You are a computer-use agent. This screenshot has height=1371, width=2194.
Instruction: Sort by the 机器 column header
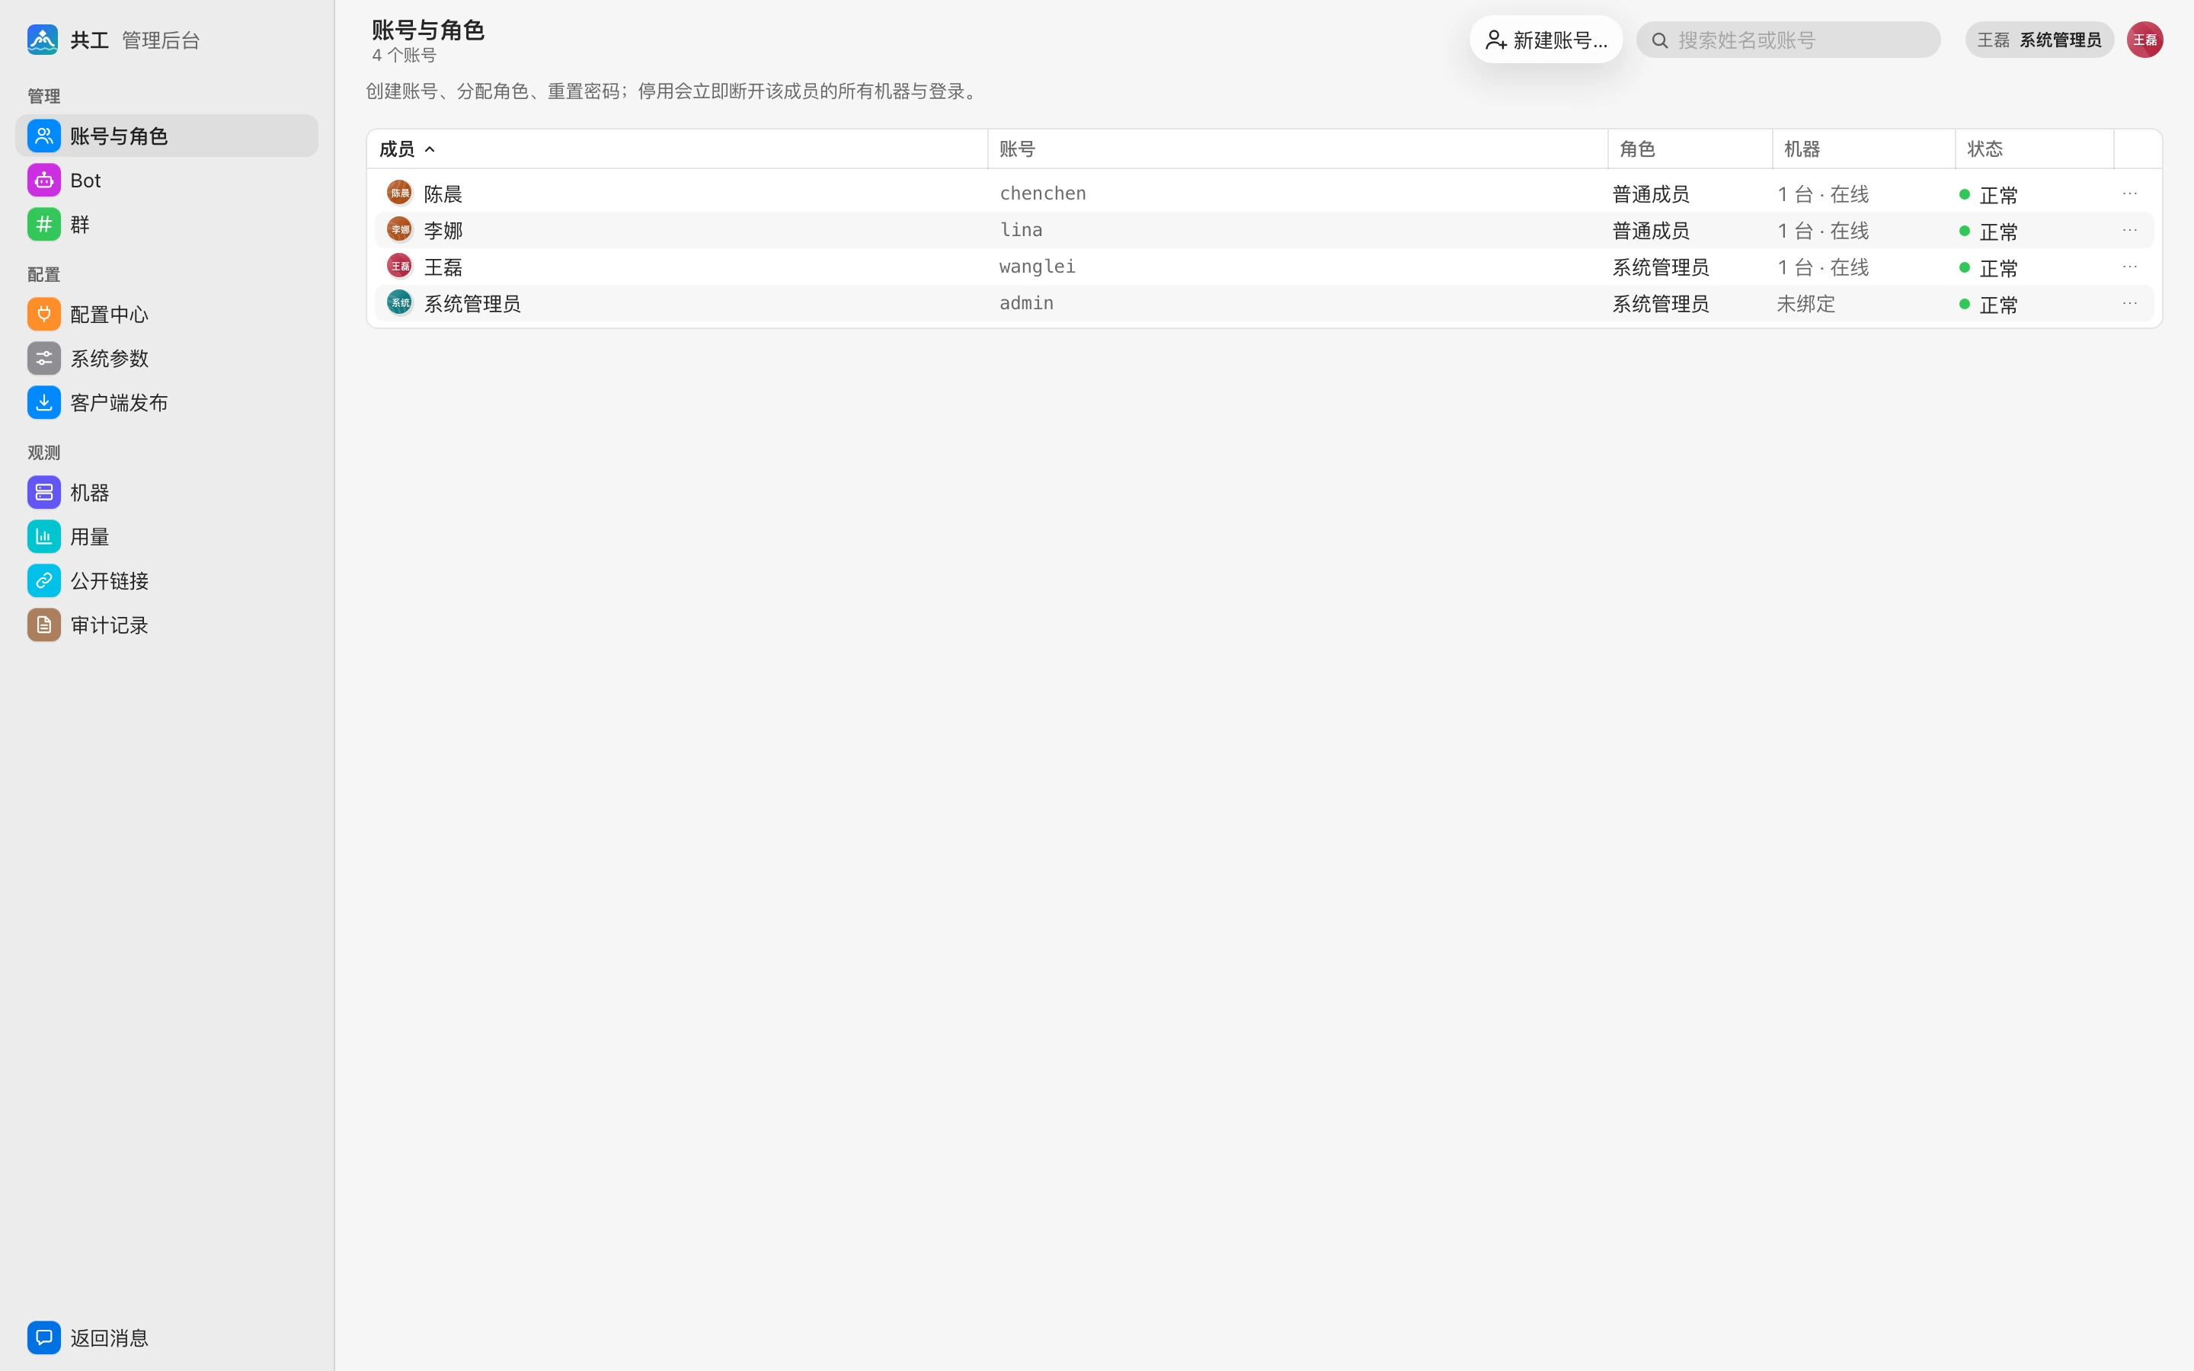(x=1863, y=149)
